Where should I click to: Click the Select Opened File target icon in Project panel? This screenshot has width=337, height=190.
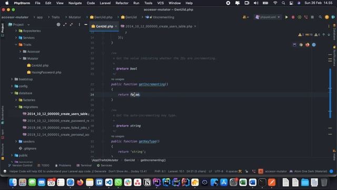(58, 25)
